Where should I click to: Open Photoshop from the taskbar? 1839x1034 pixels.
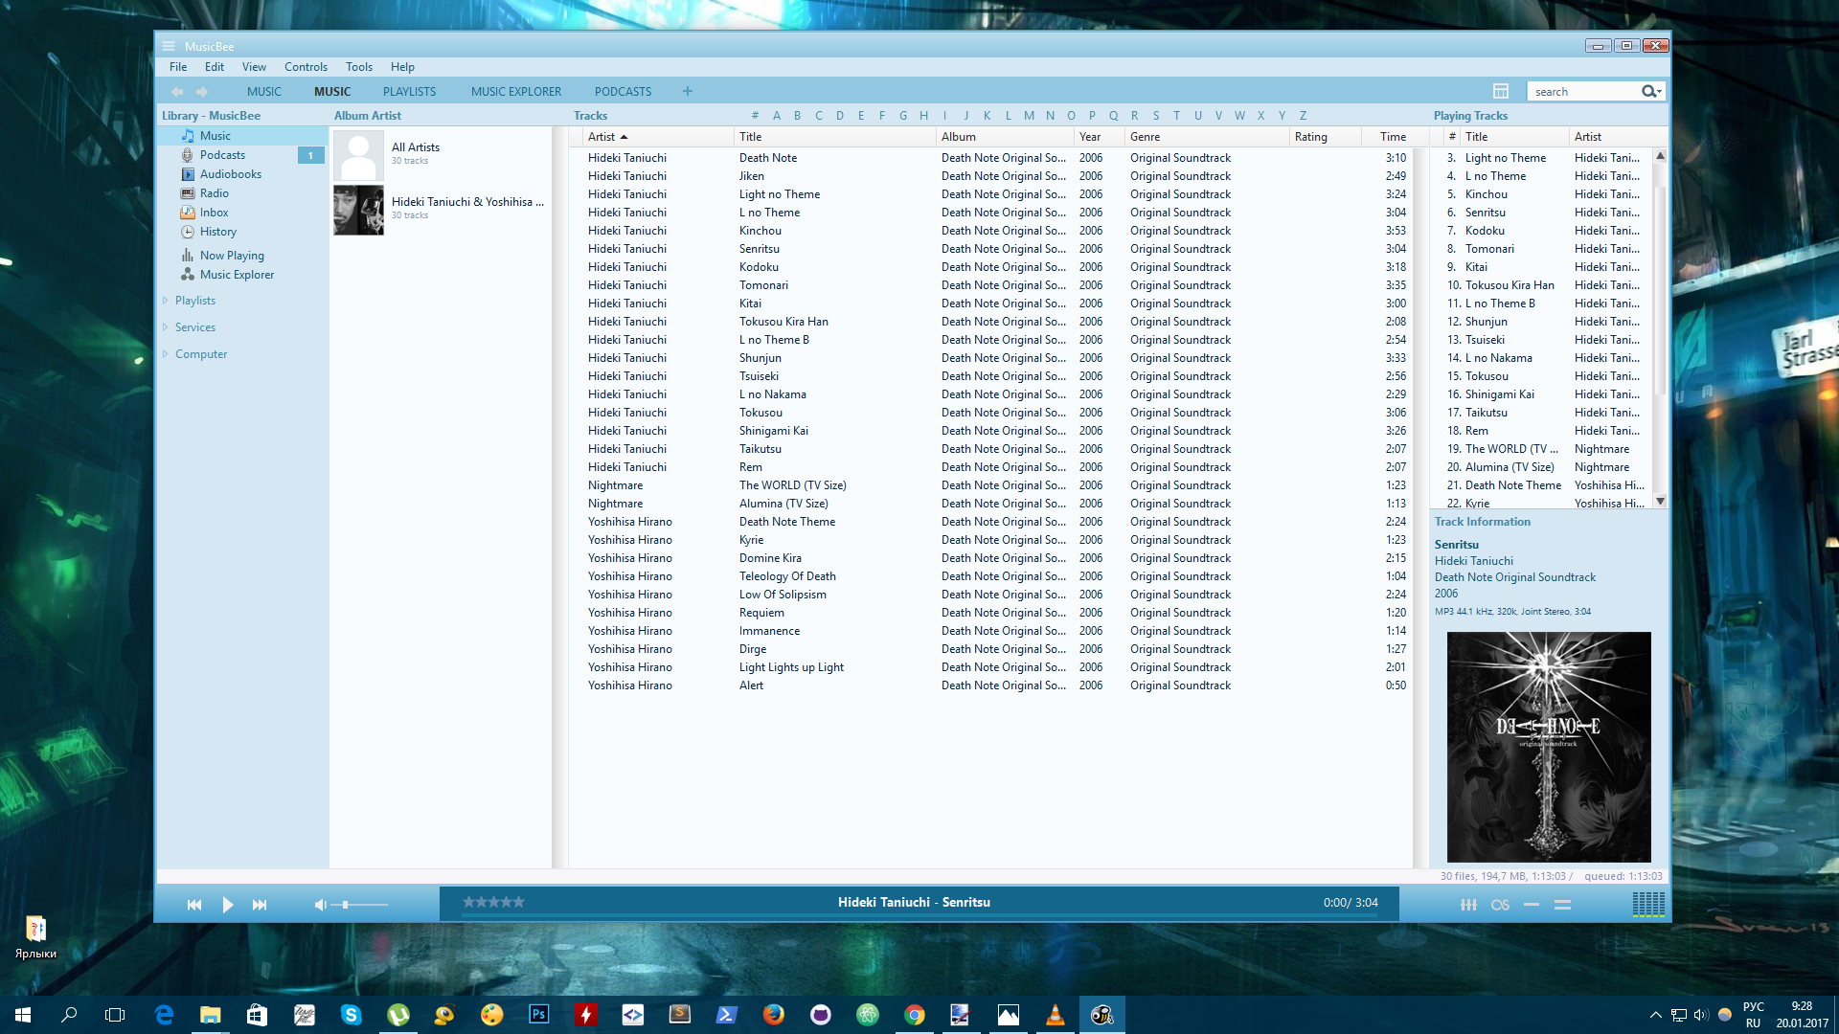[x=538, y=1015]
